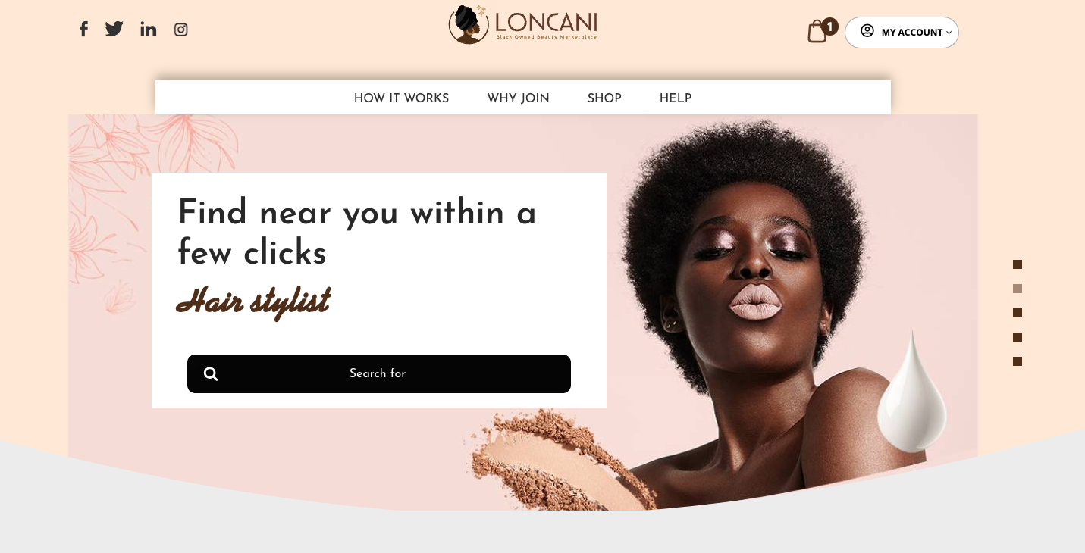Switch to the third slide dot
This screenshot has height=553, width=1085.
pyautogui.click(x=1018, y=313)
